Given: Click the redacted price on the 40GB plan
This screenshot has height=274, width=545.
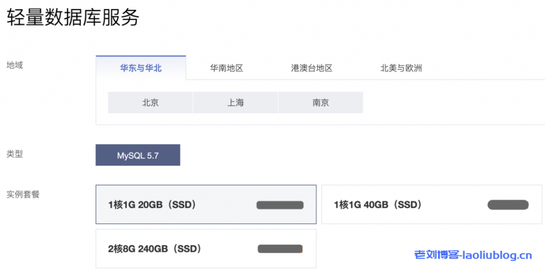Looking at the screenshot, I should 508,204.
